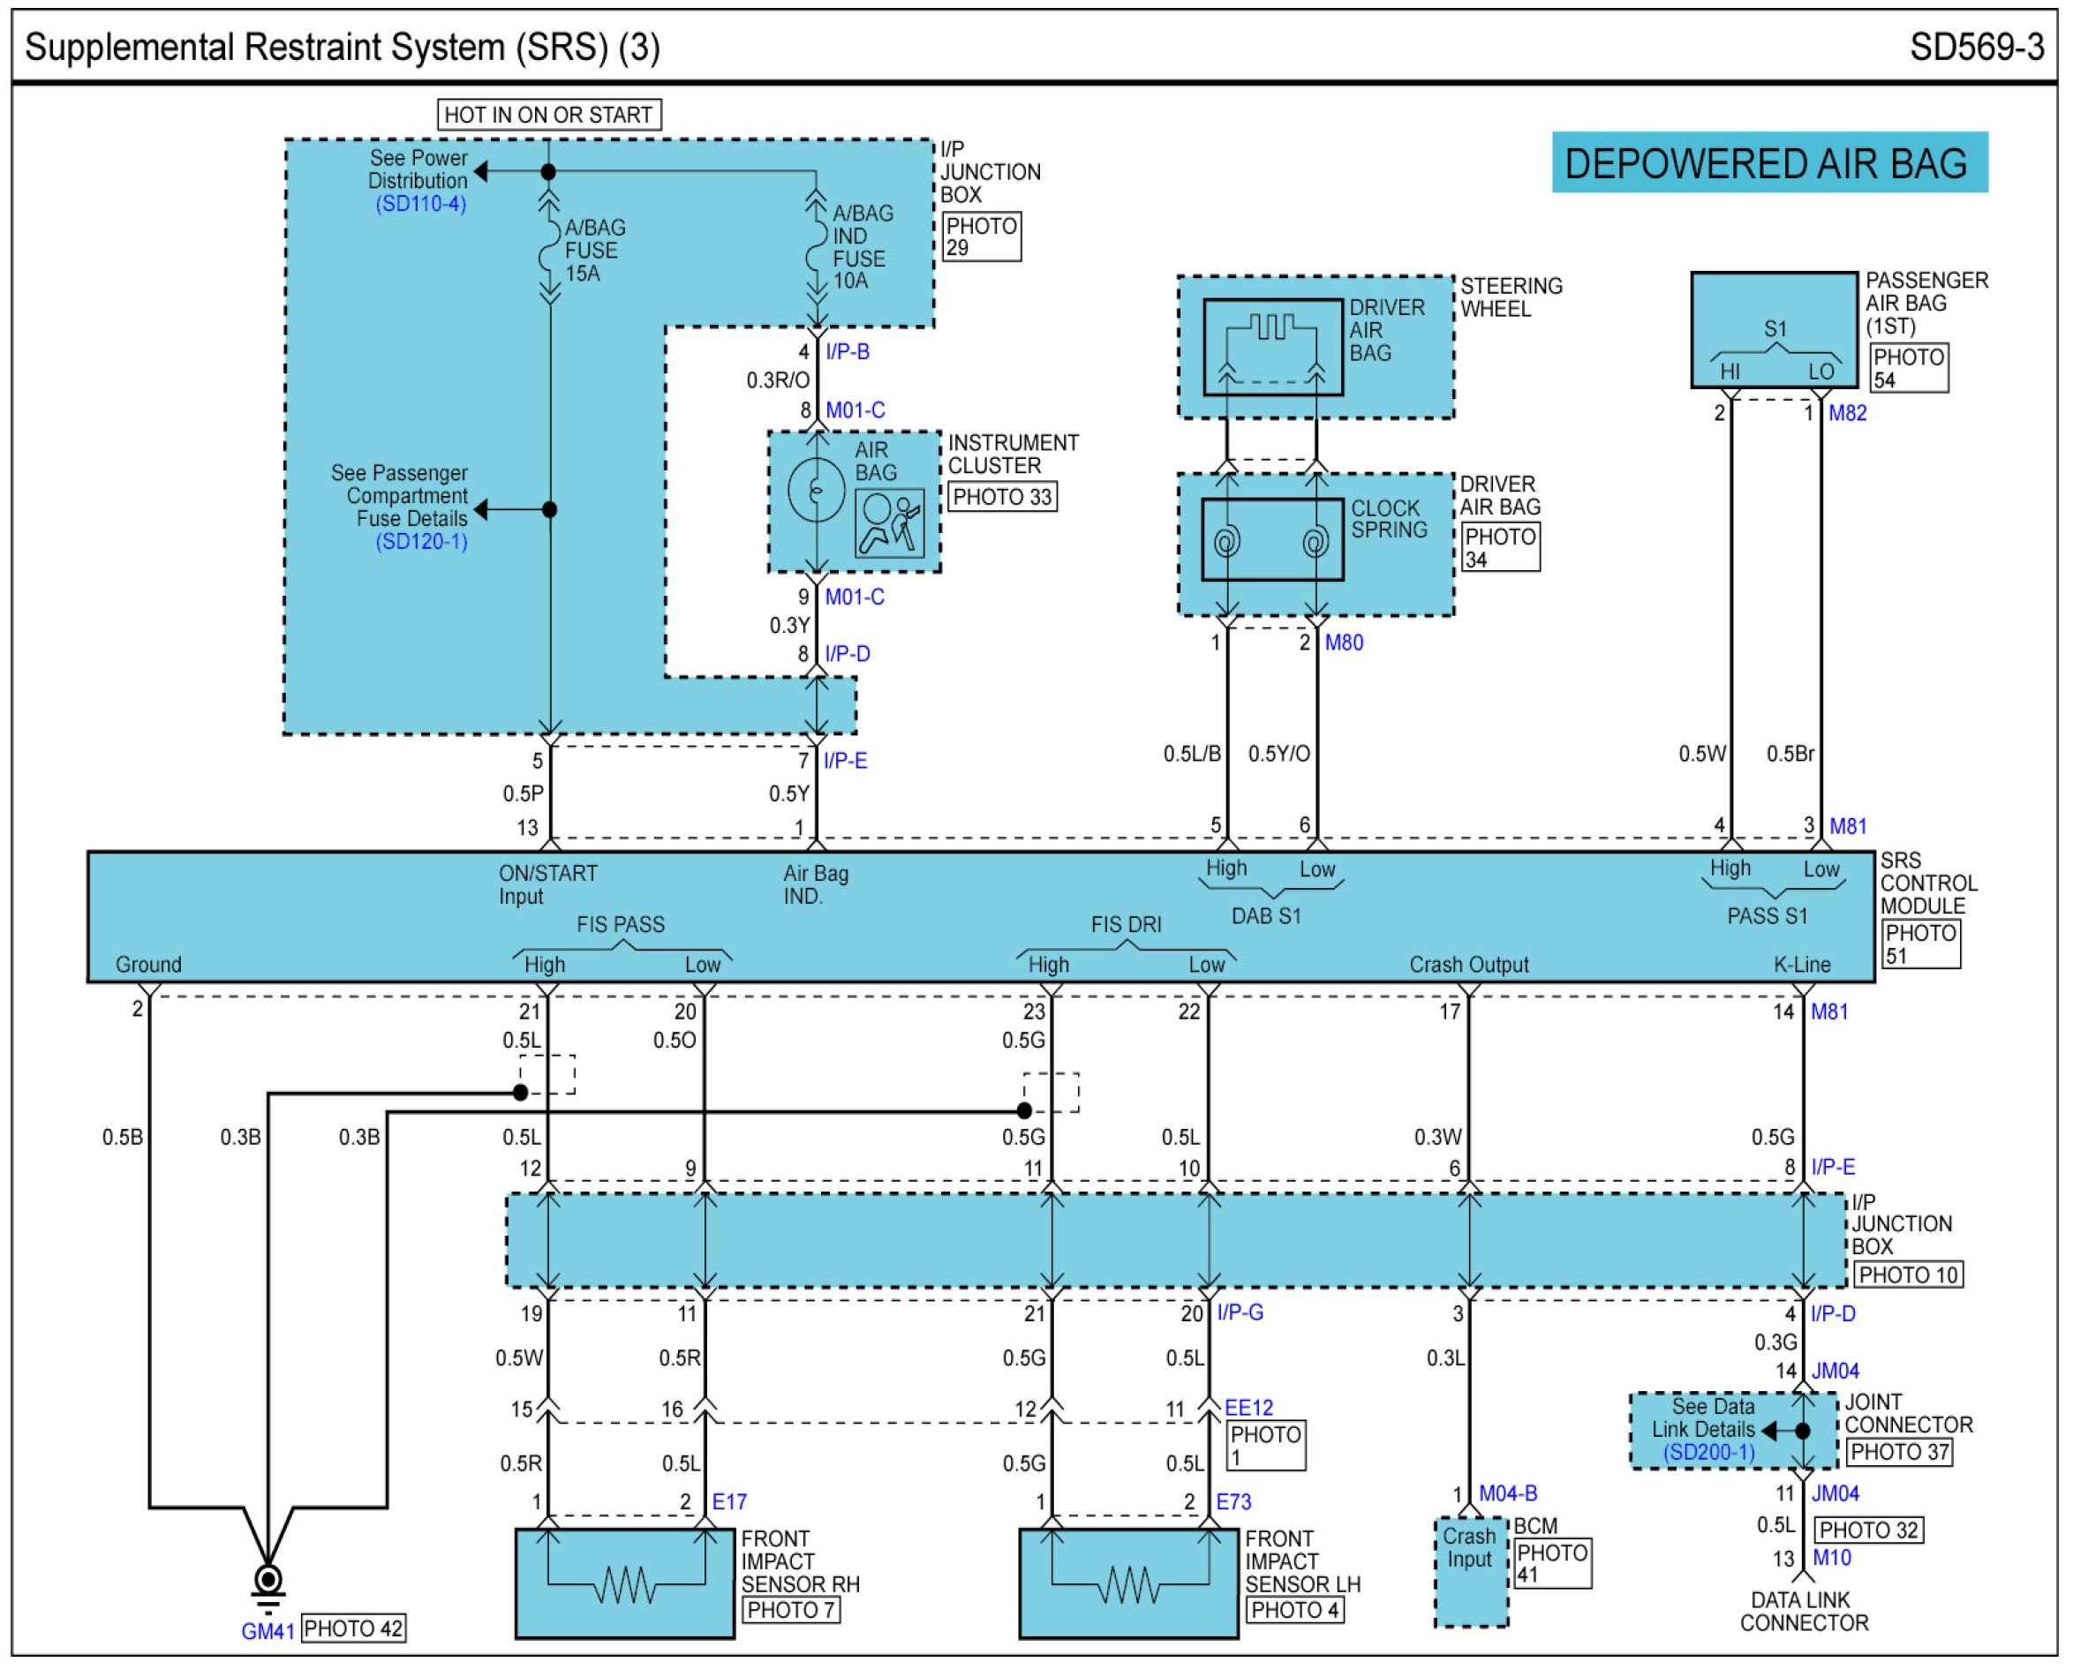Click the Front Impact Sensor LH resistor
The width and height of the screenshot is (2073, 1677).
[1130, 1584]
